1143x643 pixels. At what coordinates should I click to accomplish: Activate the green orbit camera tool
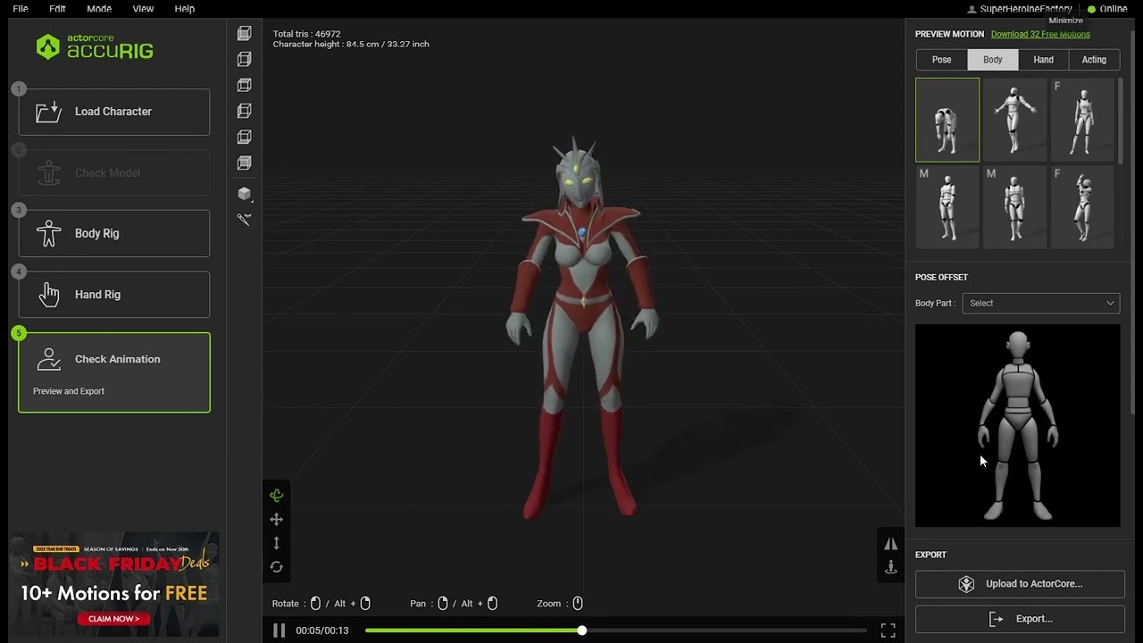tap(277, 496)
